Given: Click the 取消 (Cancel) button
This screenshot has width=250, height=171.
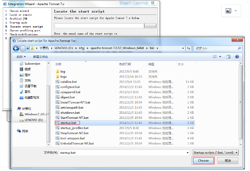Looking at the screenshot, I should click(x=228, y=160).
